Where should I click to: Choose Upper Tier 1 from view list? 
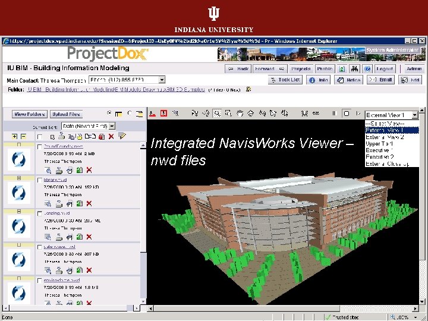tap(392, 144)
